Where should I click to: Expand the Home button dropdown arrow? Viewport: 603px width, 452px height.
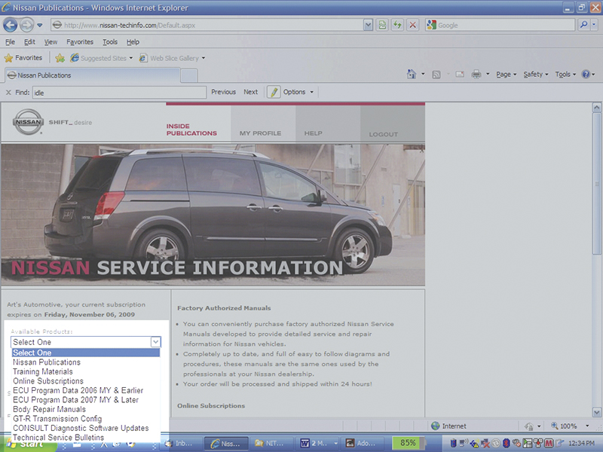[423, 74]
